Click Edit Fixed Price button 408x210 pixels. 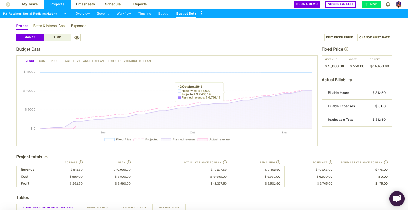pos(340,37)
